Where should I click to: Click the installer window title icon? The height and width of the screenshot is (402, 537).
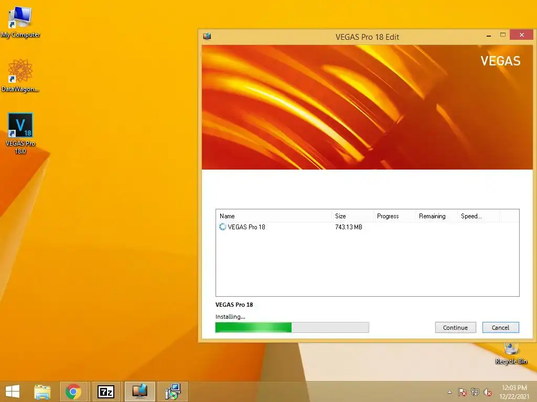tap(207, 36)
